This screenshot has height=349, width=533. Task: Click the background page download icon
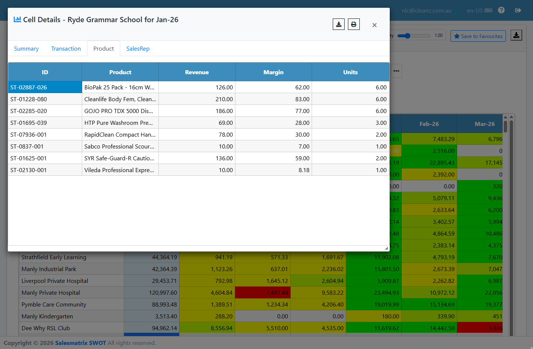(x=516, y=35)
